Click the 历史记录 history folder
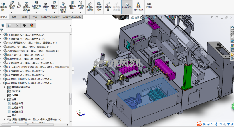The image size is (234, 127). point(14,91)
